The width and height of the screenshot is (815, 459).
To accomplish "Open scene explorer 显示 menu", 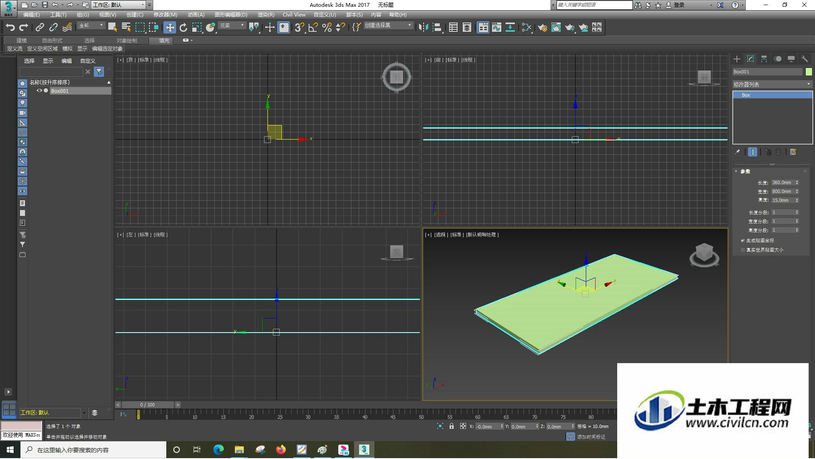I will coord(48,61).
